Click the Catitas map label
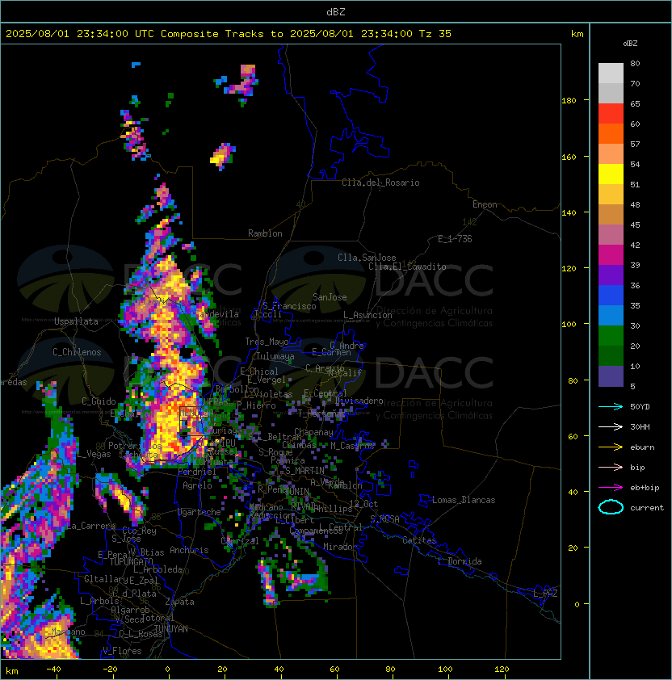Screen dimensions: 672x680 click(x=419, y=540)
